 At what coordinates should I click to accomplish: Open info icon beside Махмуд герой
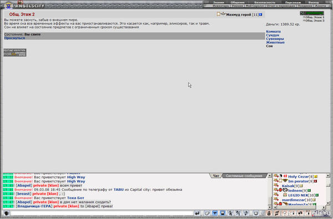click(261, 14)
